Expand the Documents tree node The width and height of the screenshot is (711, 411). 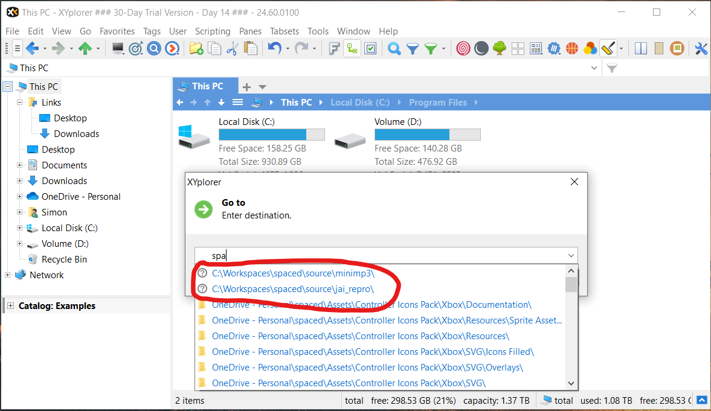click(x=19, y=165)
